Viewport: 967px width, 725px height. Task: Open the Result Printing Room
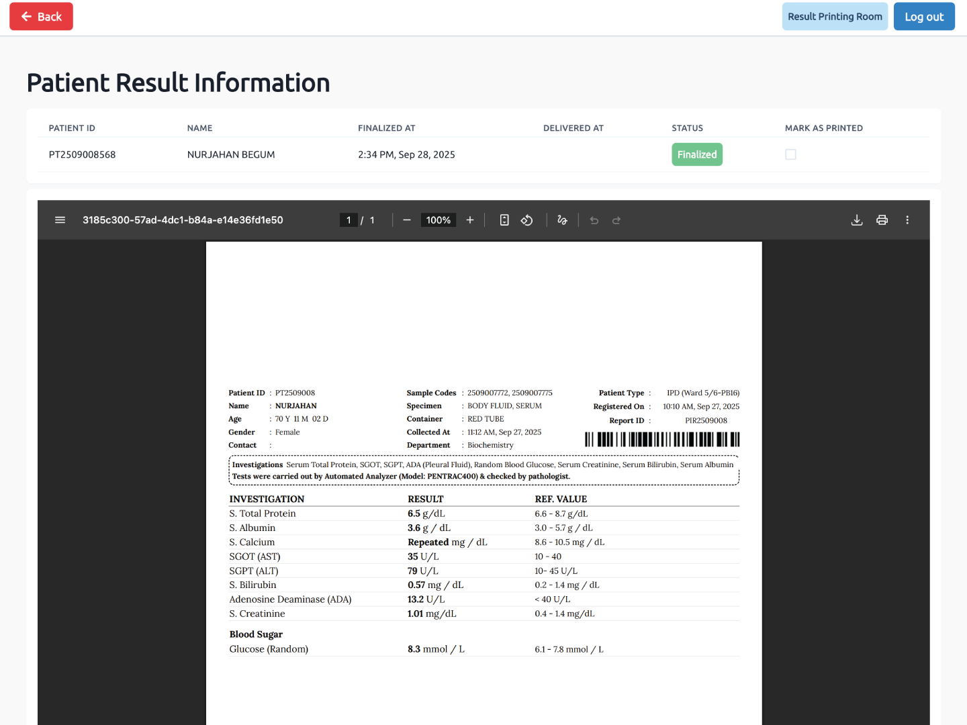[x=835, y=15]
